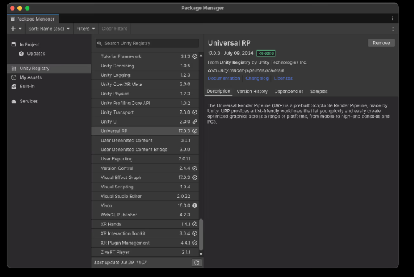Viewport: 414px width, 277px height.
Task: Refresh the package list
Action: tap(197, 263)
